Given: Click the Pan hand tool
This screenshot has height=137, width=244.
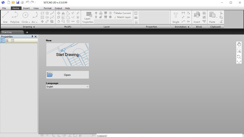Looking at the screenshot, I should (239, 44).
